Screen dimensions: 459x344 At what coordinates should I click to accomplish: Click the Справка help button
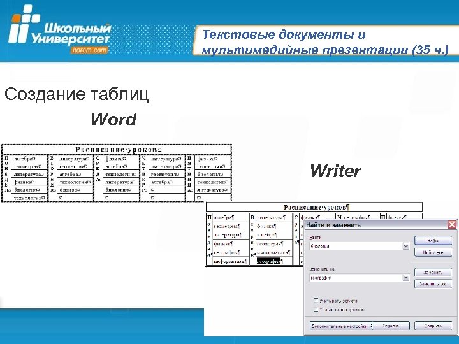(x=391, y=326)
